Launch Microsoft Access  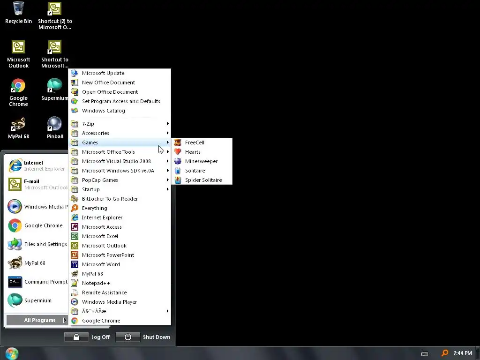pyautogui.click(x=120, y=227)
